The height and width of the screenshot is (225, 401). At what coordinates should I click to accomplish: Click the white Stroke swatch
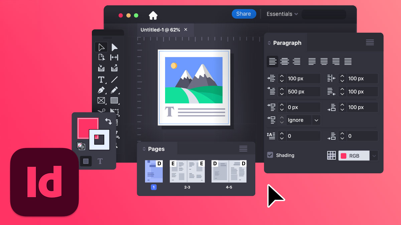tap(99, 139)
